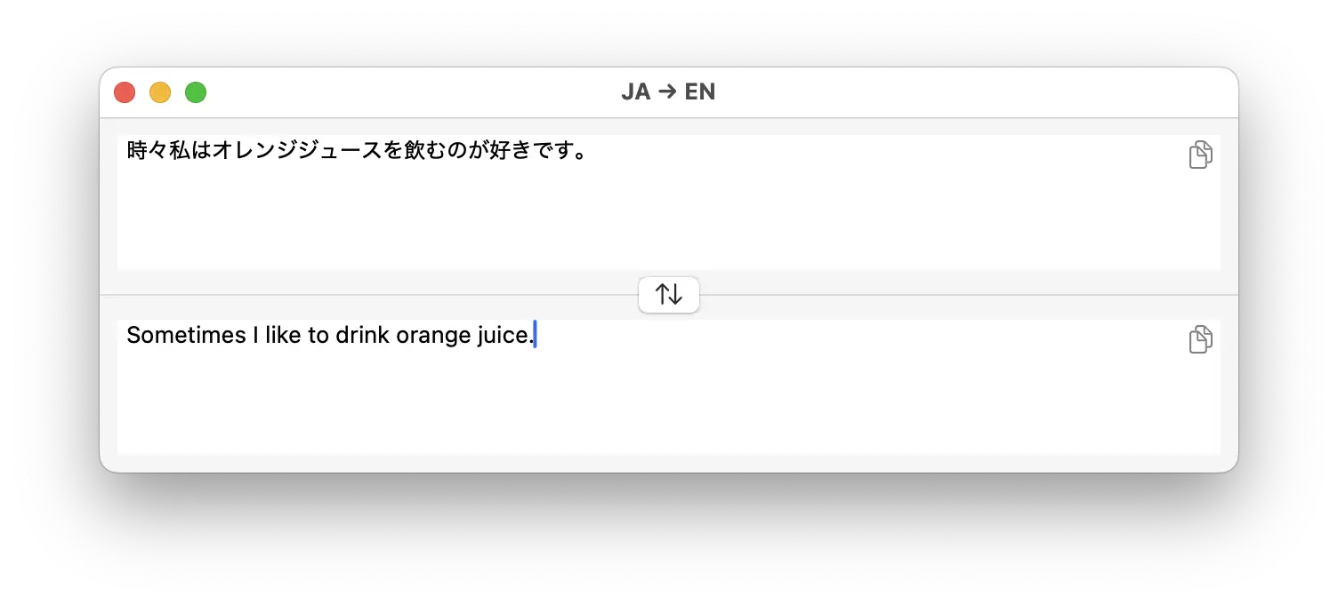Click the copy icon beside the Japanese sentence
The width and height of the screenshot is (1338, 604).
(x=1200, y=155)
